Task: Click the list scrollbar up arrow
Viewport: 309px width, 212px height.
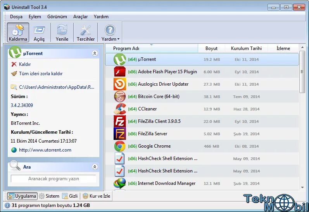Action: click(x=302, y=48)
